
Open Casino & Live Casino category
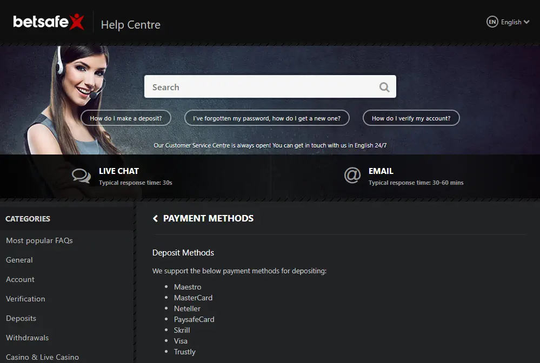click(x=43, y=357)
